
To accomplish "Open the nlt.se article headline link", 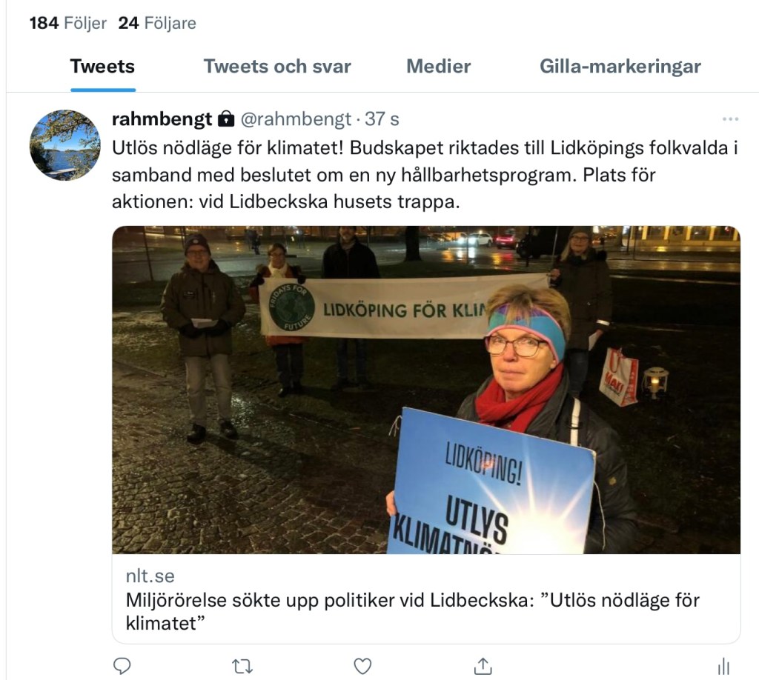I will tap(412, 611).
